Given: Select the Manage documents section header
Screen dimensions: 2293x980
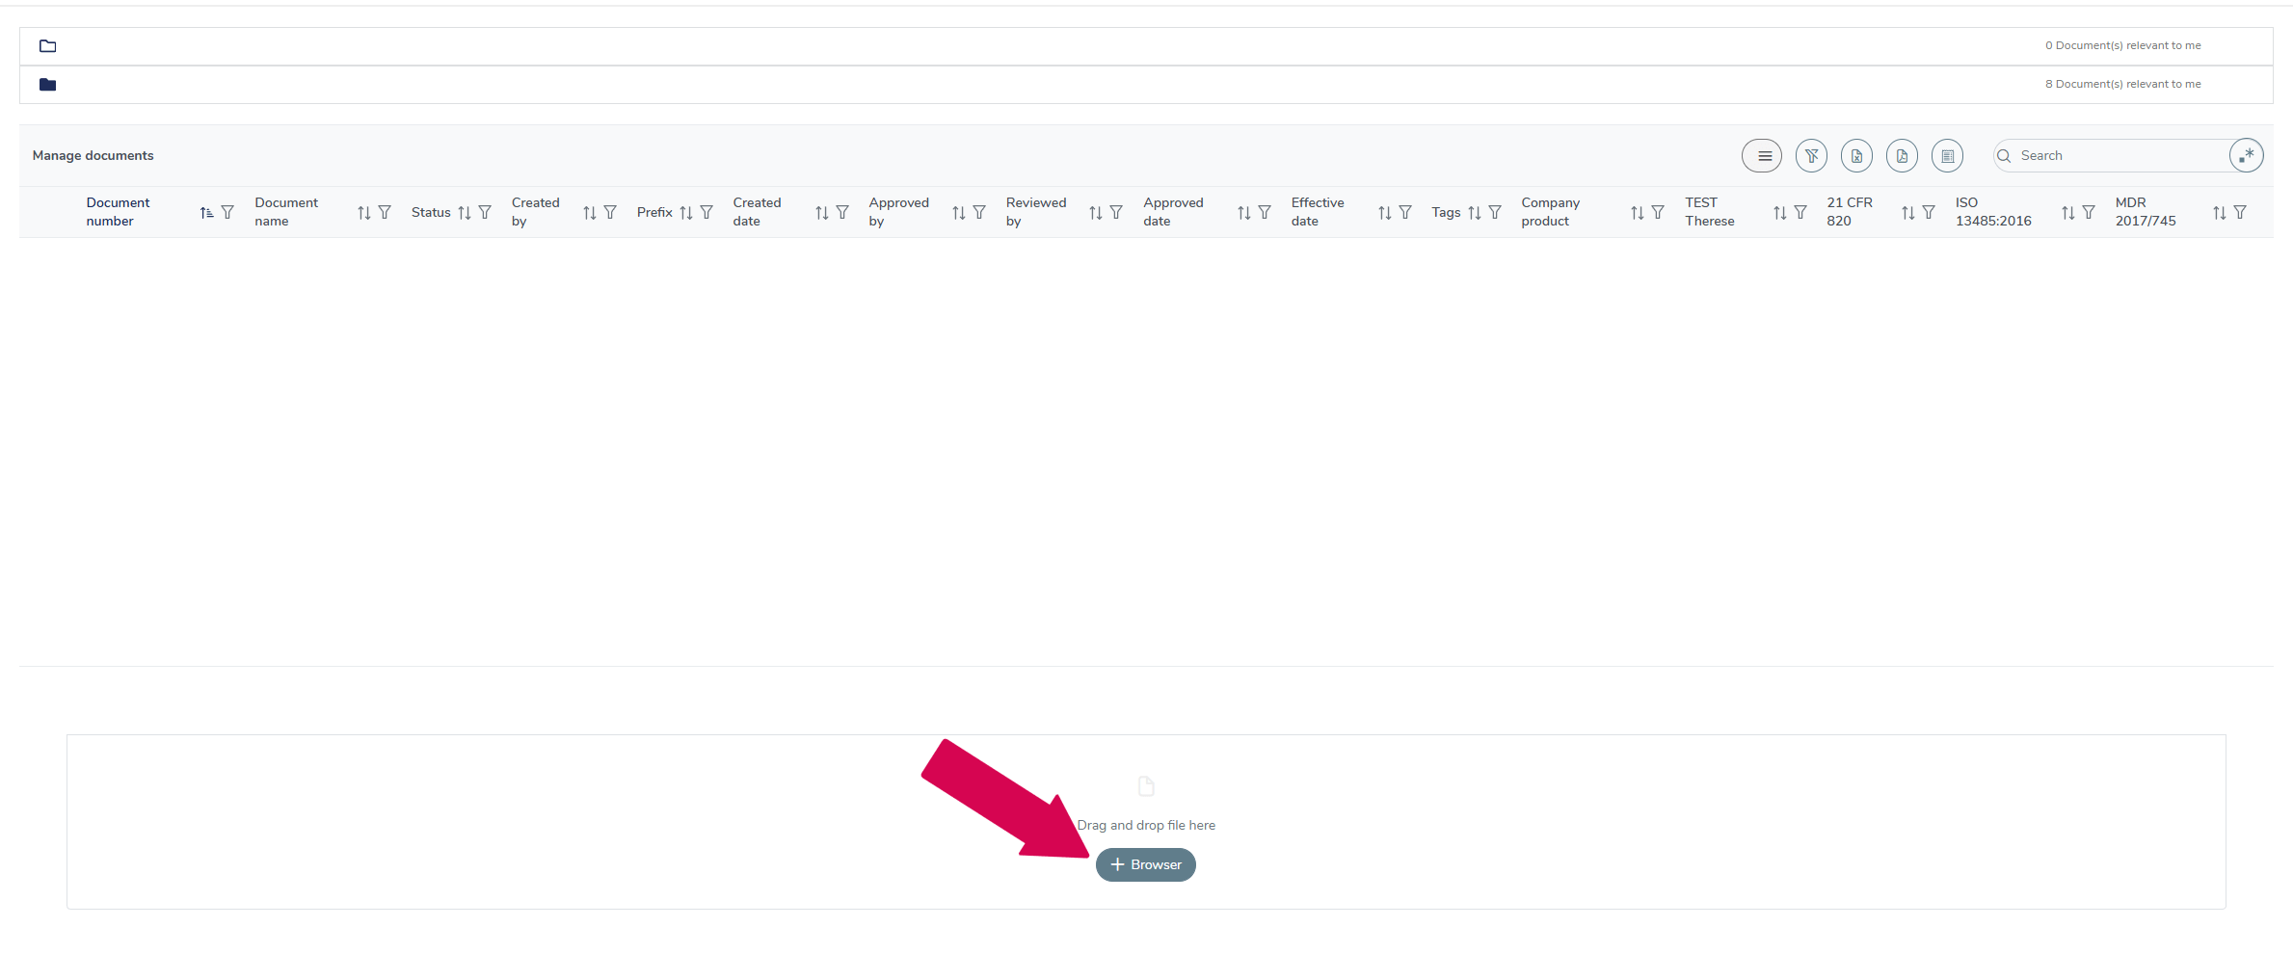Looking at the screenshot, I should tap(93, 155).
